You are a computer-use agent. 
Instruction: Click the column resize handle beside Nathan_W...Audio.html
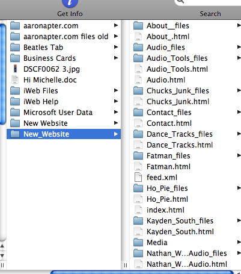point(126,265)
